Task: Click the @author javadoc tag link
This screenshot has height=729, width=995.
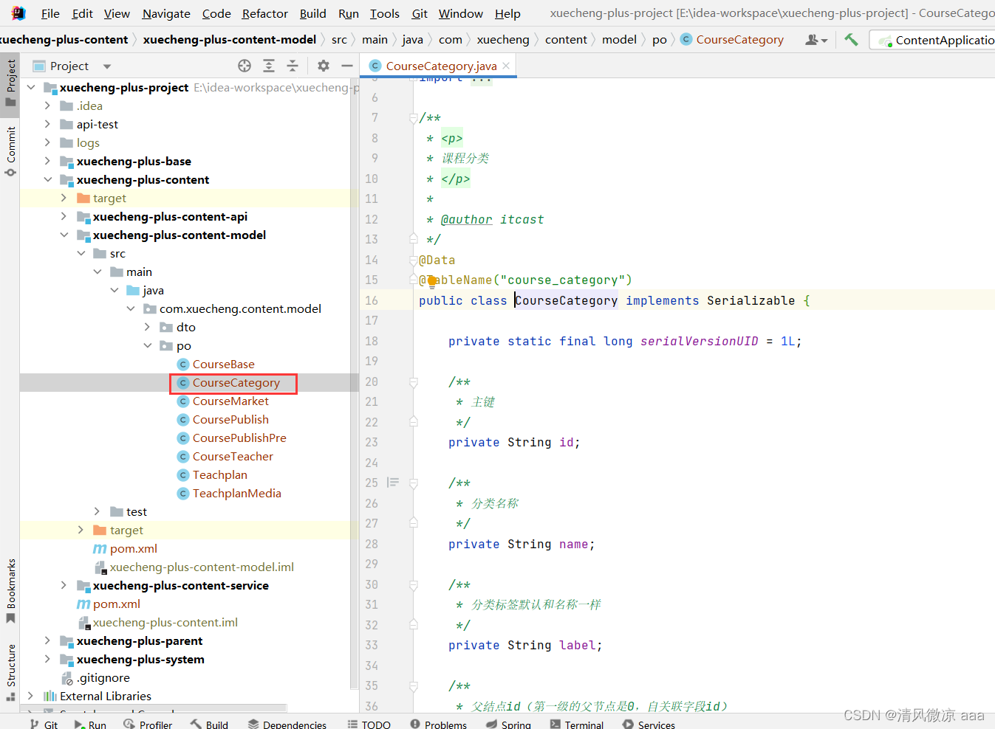Action: (x=466, y=219)
